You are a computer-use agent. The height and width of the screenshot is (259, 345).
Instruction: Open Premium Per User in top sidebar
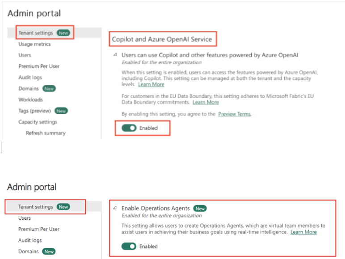tap(39, 66)
